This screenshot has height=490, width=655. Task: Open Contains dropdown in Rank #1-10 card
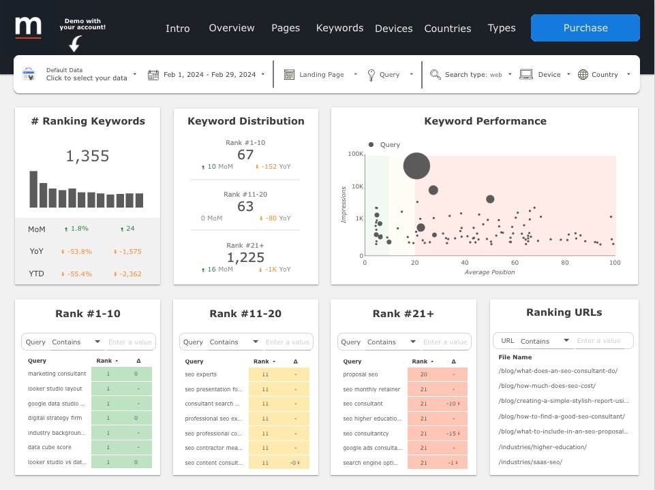tap(76, 342)
